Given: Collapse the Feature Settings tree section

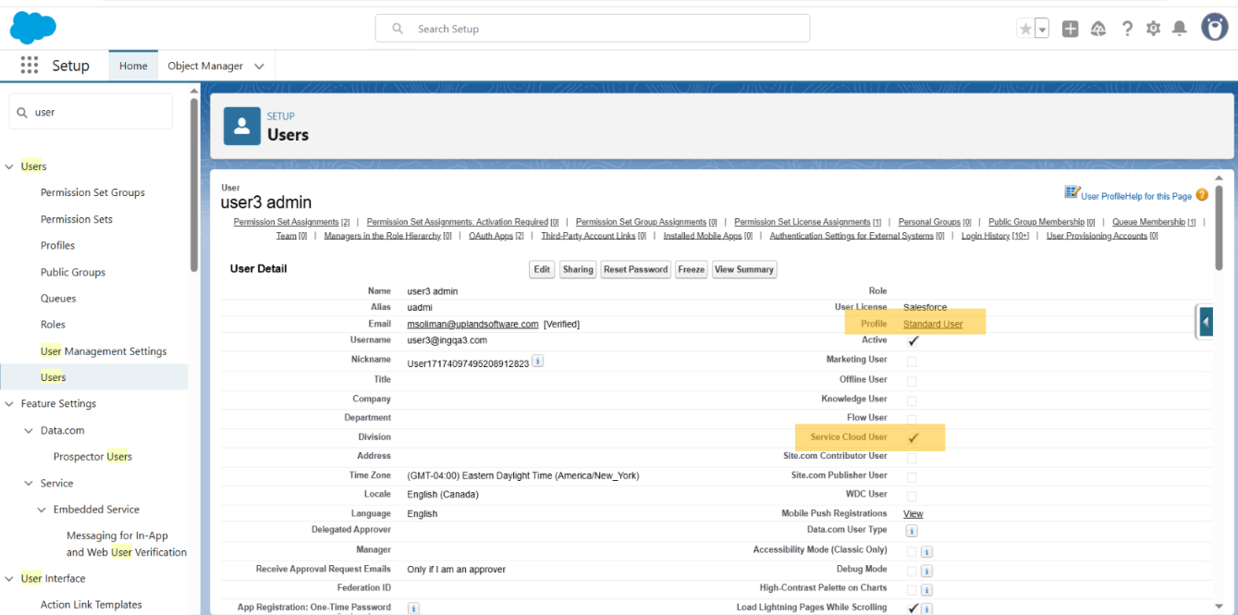Looking at the screenshot, I should click(x=10, y=404).
